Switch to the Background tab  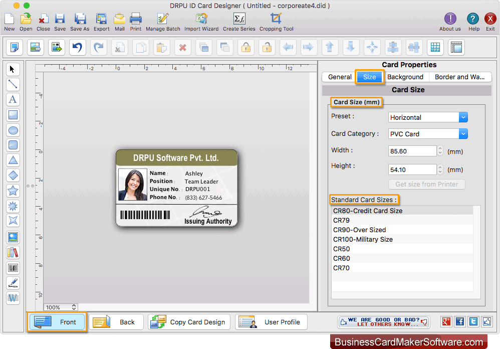406,77
